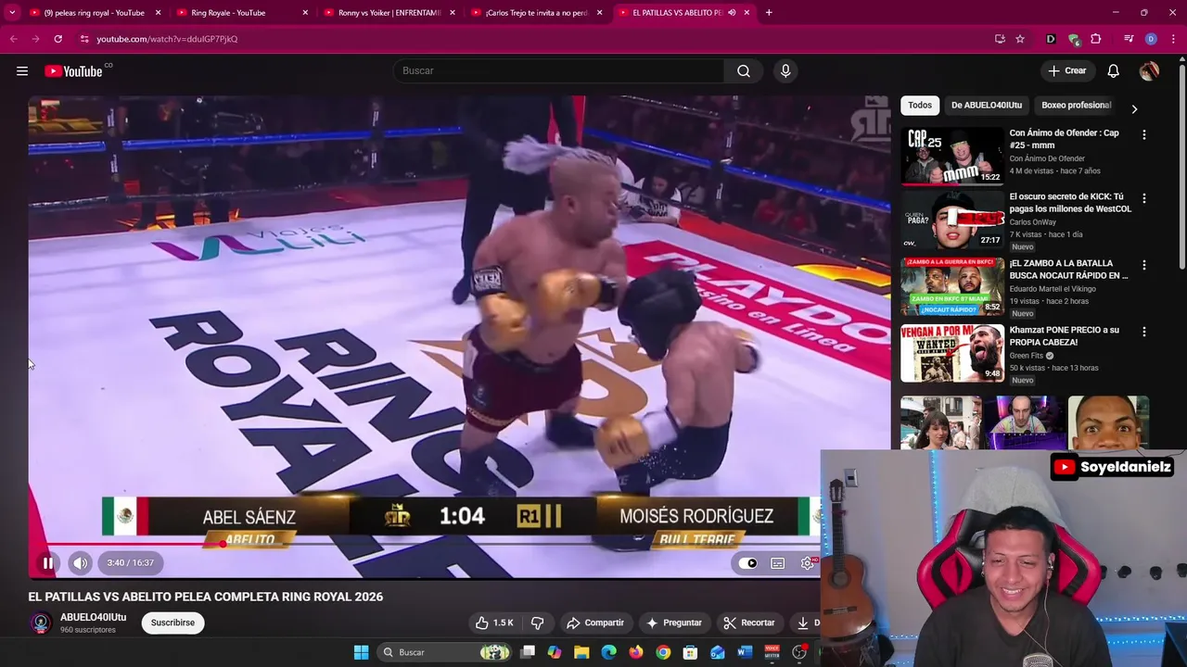Open ABUELO40IUtu channel name link

(x=93, y=617)
